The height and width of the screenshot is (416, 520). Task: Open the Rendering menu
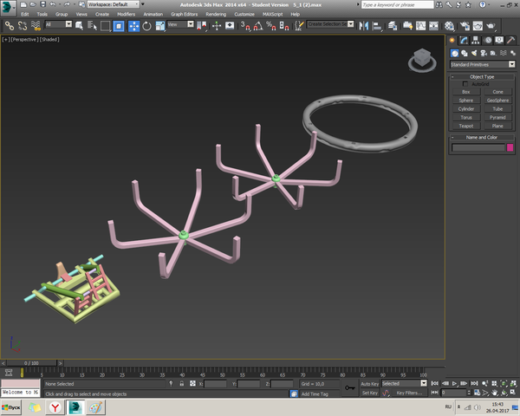(216, 15)
